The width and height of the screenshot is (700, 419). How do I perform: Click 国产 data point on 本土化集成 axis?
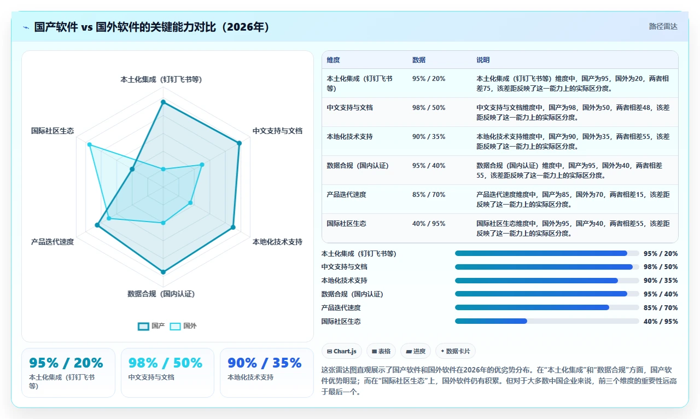[x=163, y=102]
